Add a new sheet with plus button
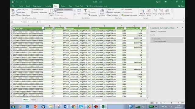Image resolution: width=195 pixels, height=109 pixels. click(43, 100)
